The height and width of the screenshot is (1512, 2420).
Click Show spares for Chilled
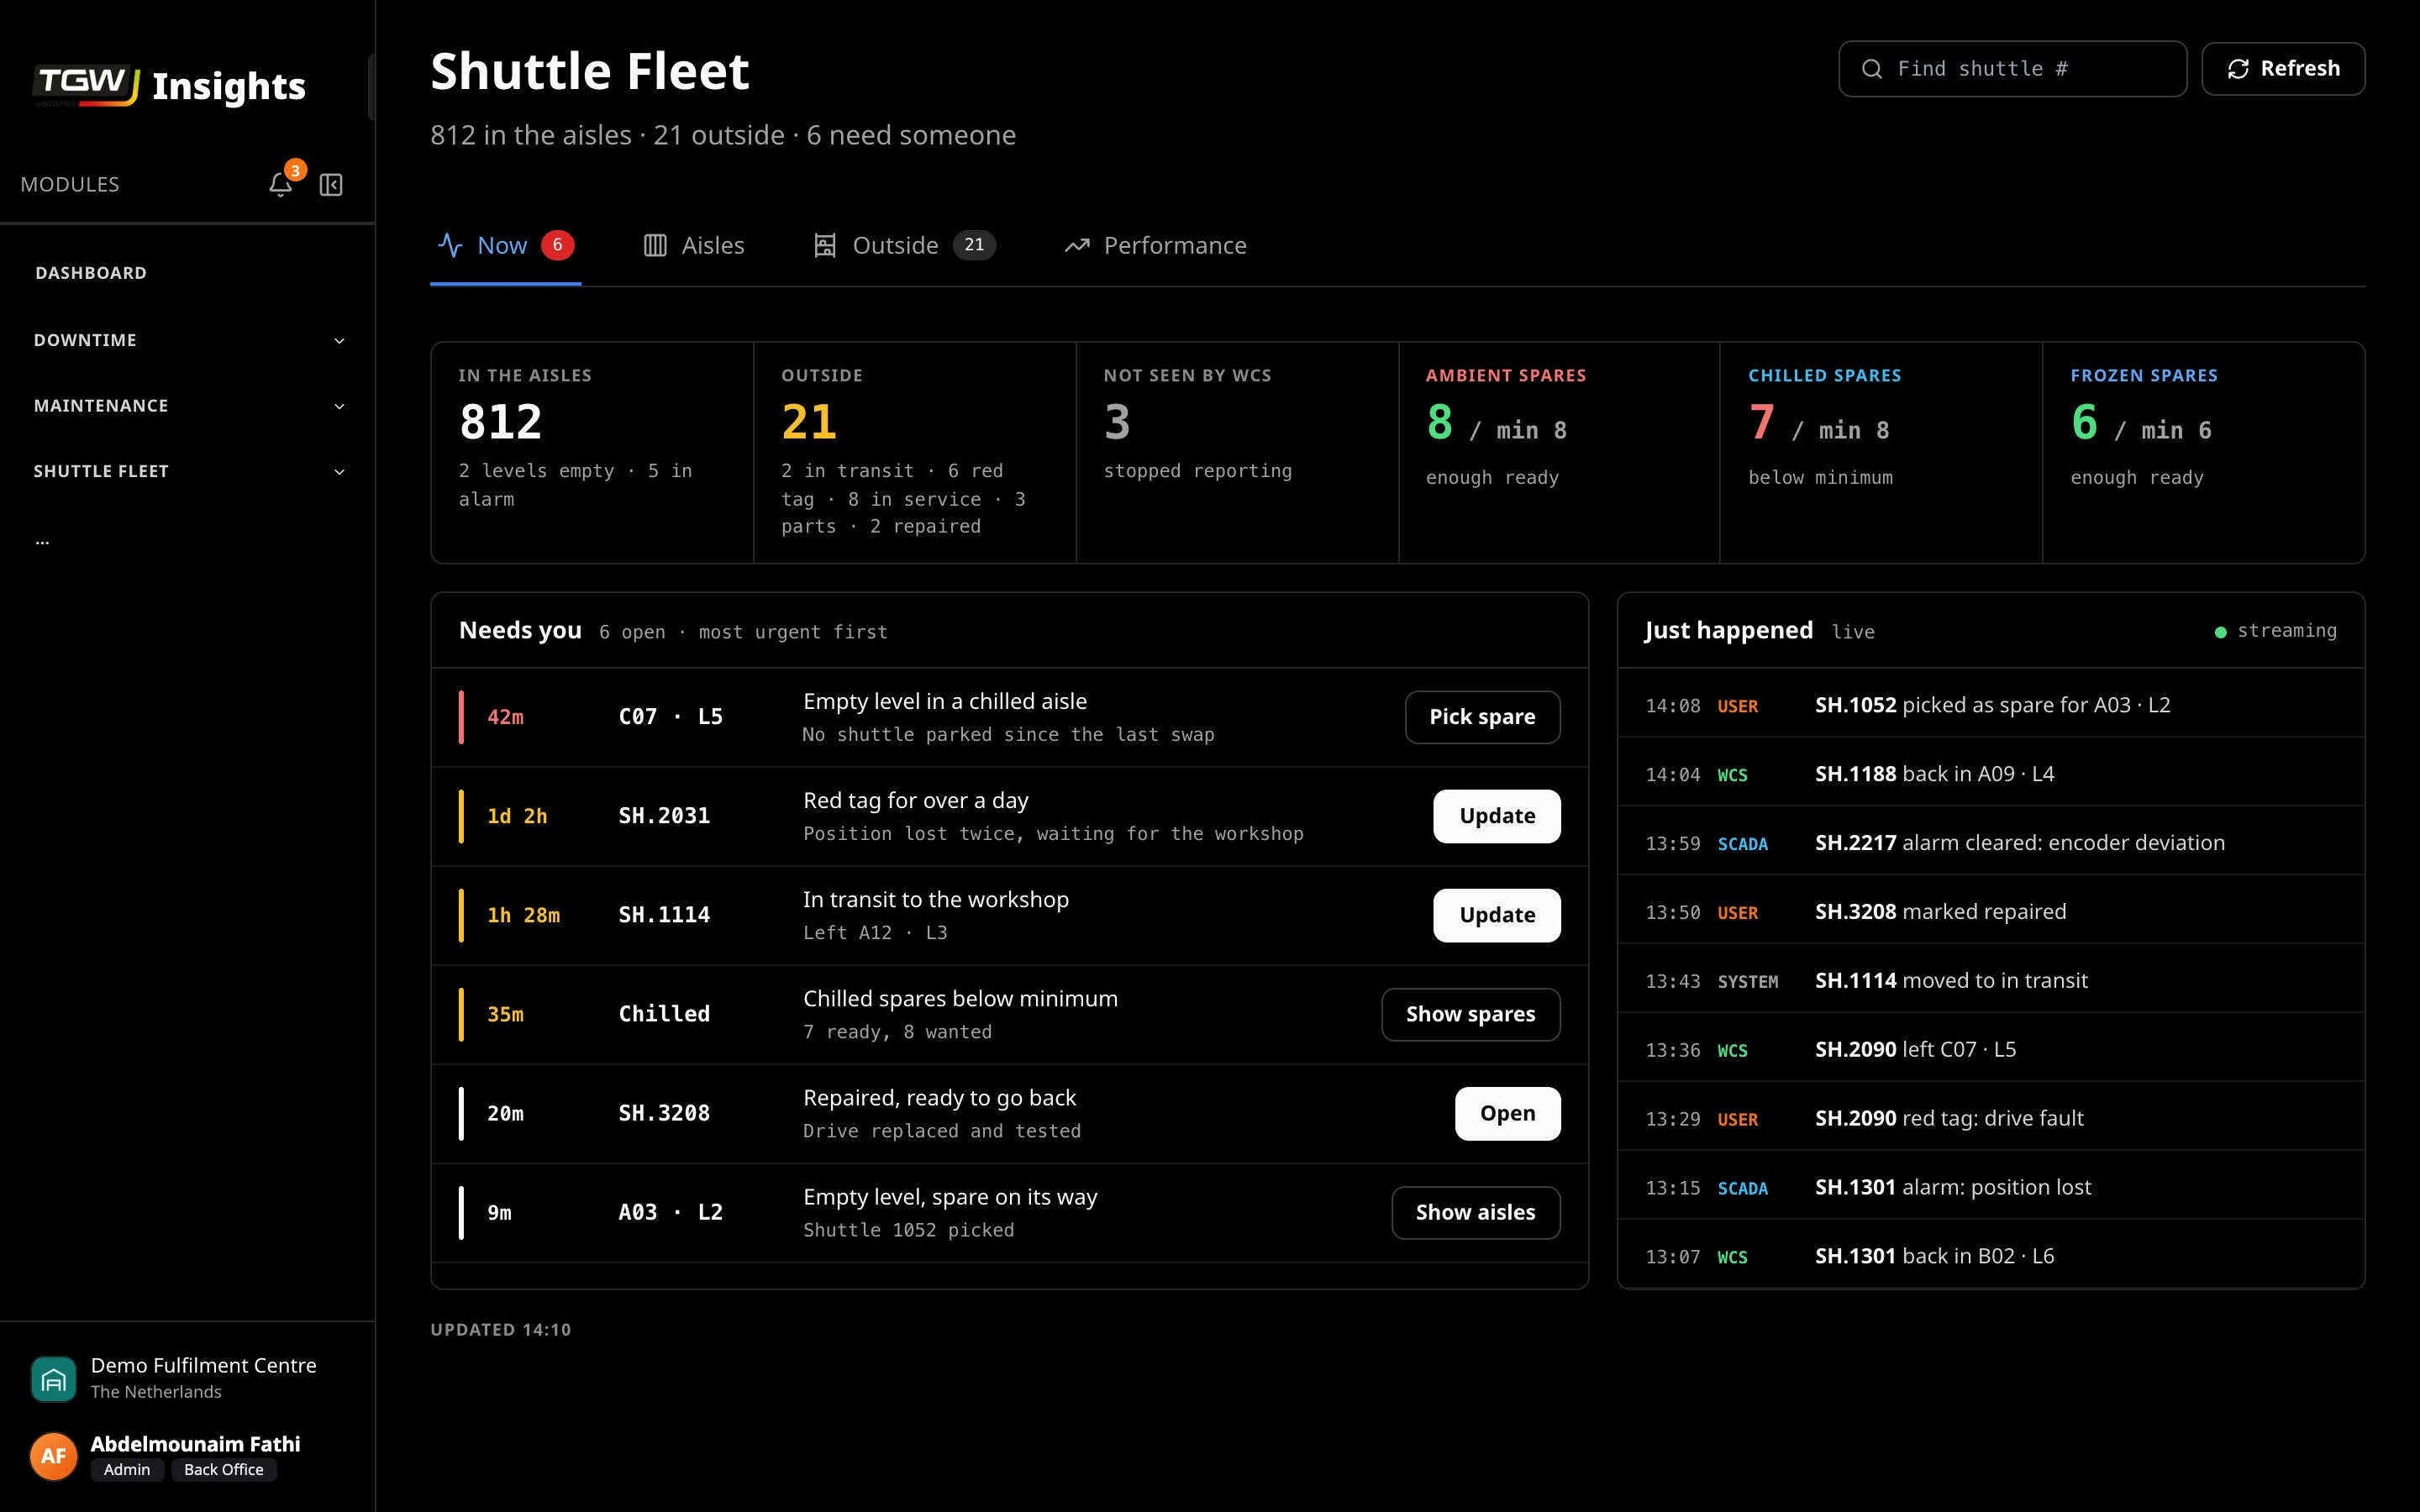(x=1471, y=1014)
